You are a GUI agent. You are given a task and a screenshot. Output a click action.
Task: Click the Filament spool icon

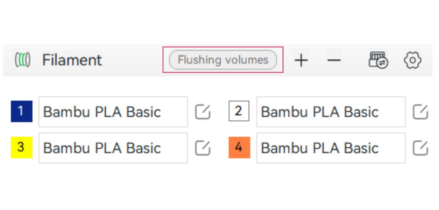(22, 59)
